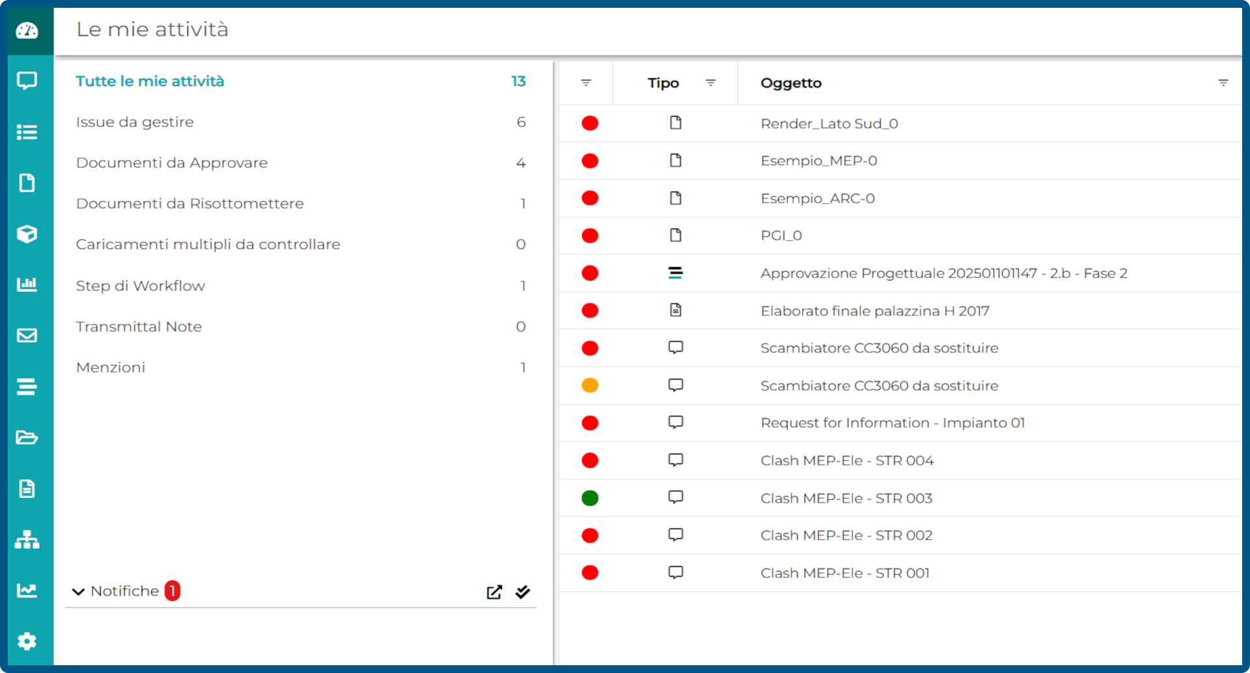Click the Le mie attività page title
This screenshot has width=1250, height=673.
(152, 29)
